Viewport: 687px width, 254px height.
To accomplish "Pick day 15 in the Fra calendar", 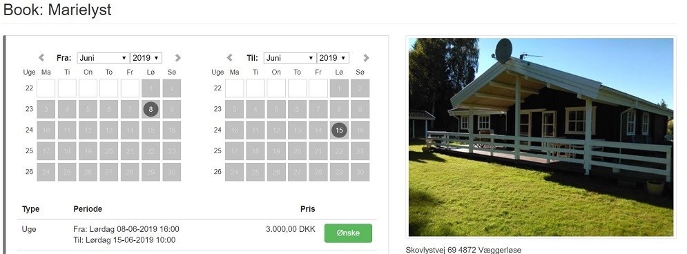I will coord(151,130).
